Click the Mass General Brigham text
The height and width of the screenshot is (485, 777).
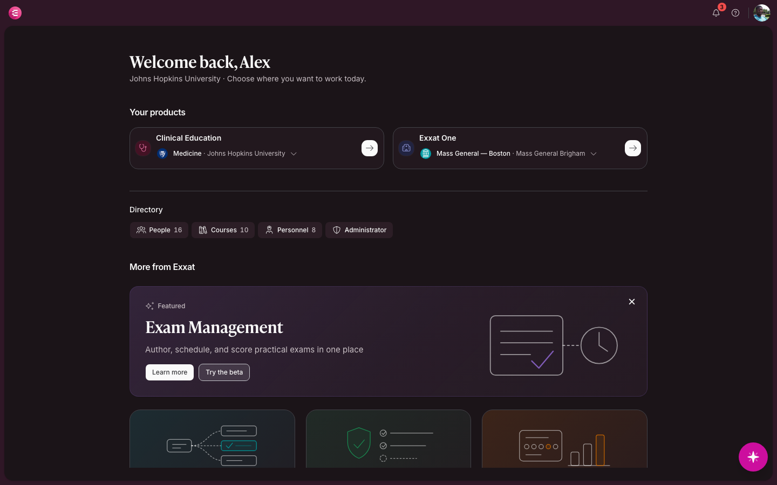tap(550, 154)
